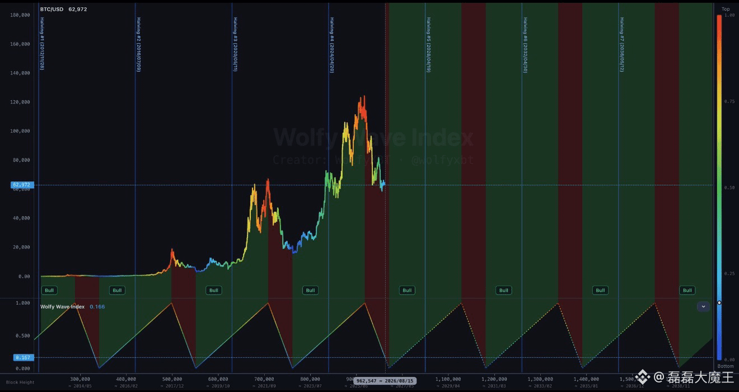Select the Halving #7 marker label
Screen dimensions: 739x392
pyautogui.click(x=622, y=44)
